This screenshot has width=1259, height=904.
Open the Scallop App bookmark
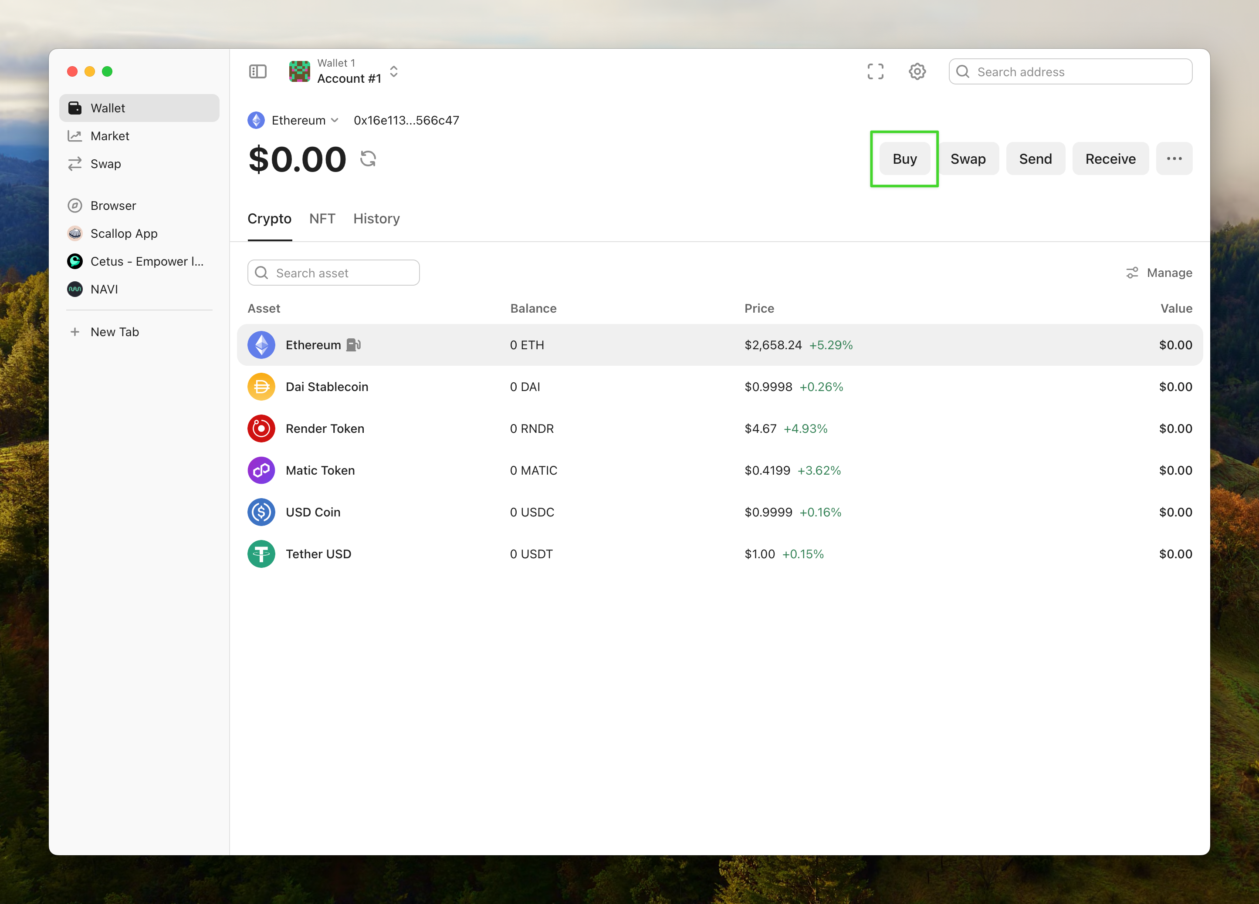[139, 234]
